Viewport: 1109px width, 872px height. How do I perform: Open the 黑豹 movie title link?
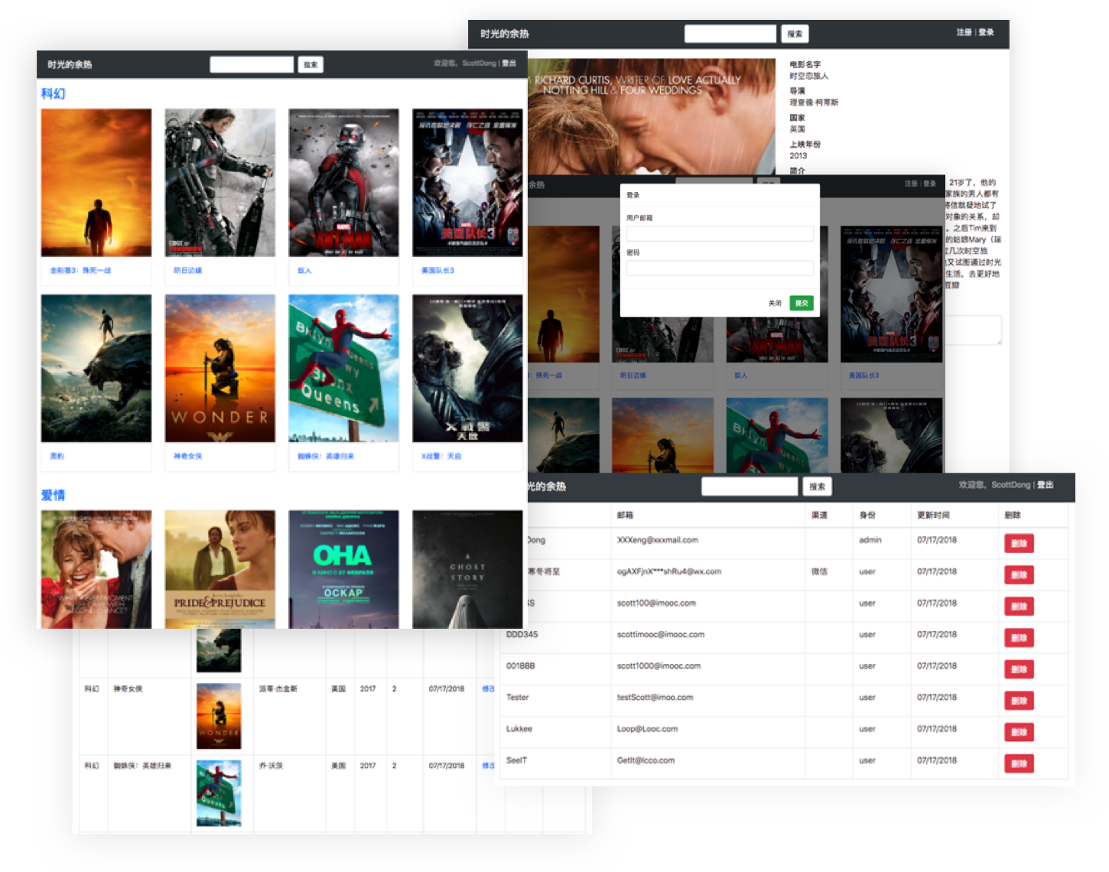point(57,457)
